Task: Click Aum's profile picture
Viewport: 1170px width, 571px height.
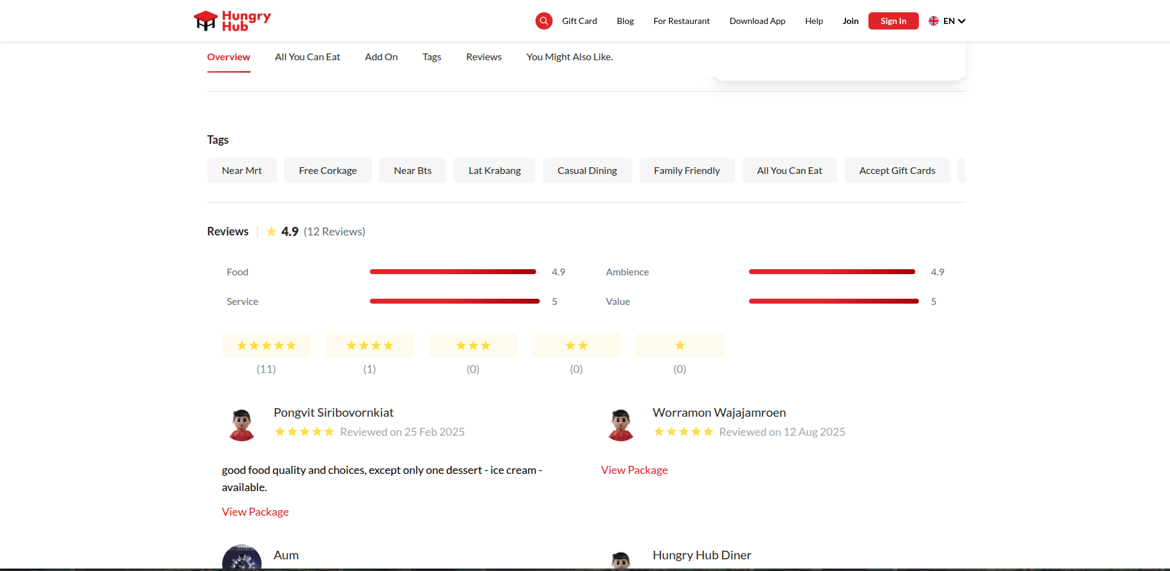Action: [x=242, y=558]
